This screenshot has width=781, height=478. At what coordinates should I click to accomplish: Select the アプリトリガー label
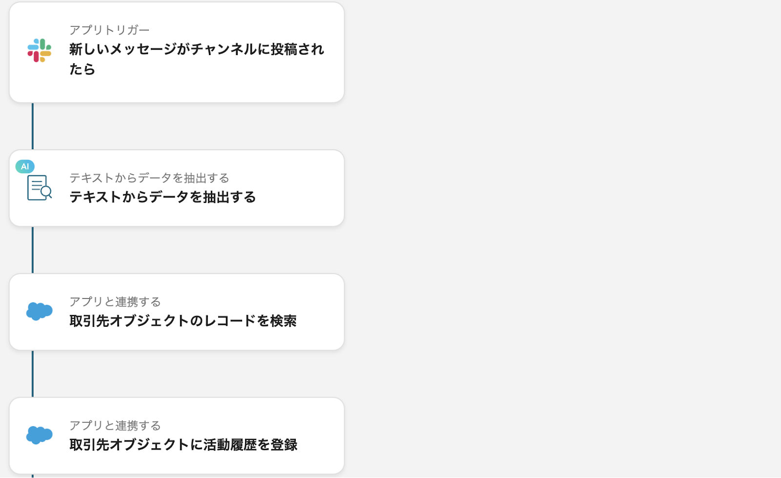pos(109,30)
